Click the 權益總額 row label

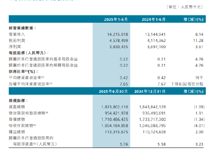17,132
